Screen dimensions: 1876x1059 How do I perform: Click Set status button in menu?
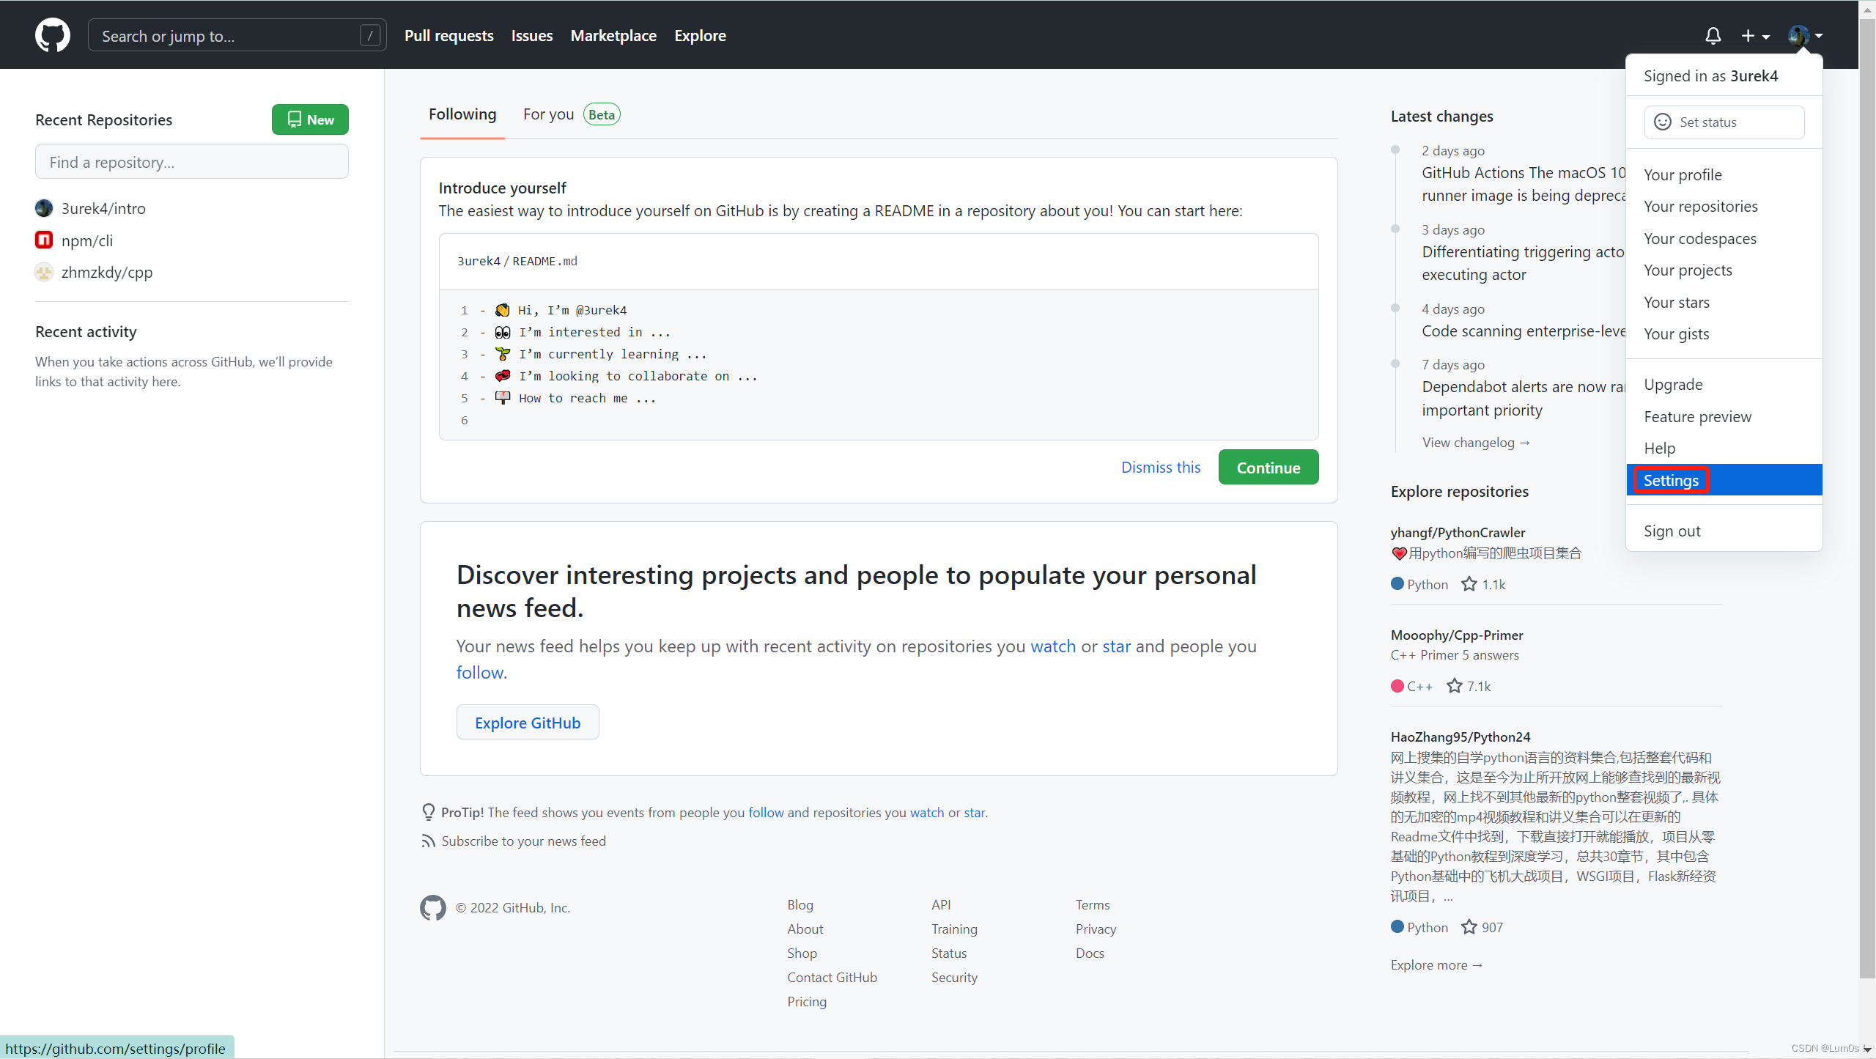(x=1724, y=122)
